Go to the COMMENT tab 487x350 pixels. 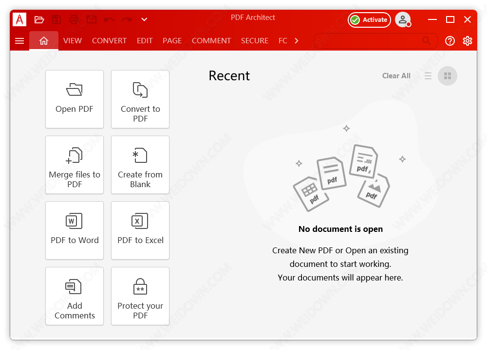point(211,41)
